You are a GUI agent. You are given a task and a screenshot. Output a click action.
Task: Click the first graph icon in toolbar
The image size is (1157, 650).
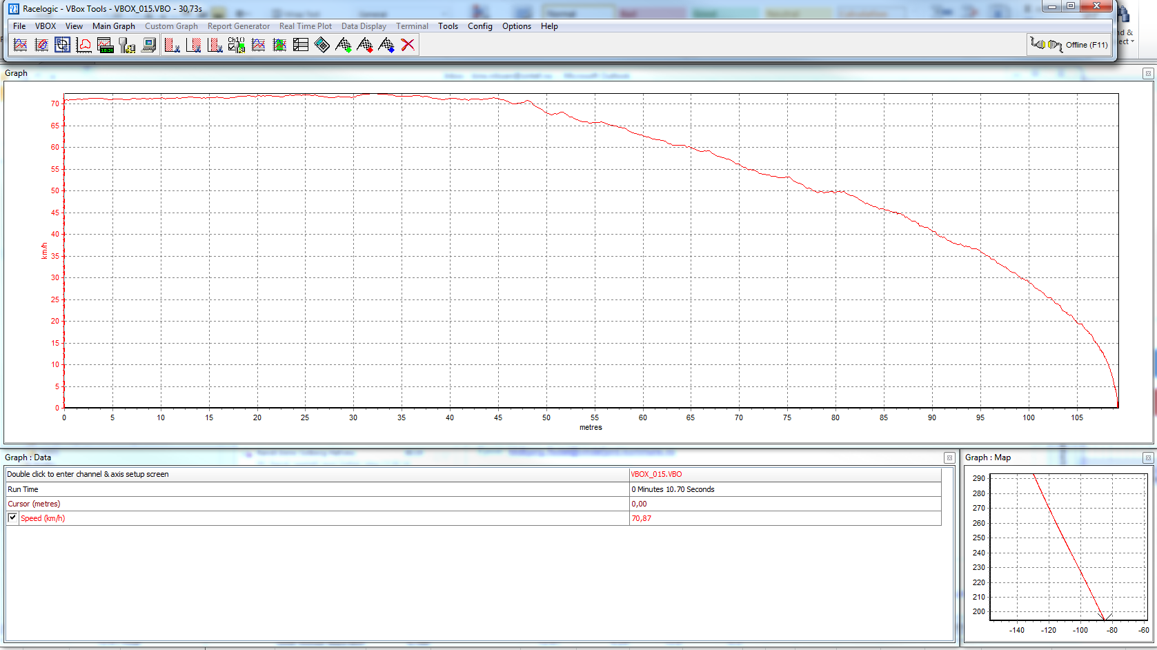pos(20,45)
